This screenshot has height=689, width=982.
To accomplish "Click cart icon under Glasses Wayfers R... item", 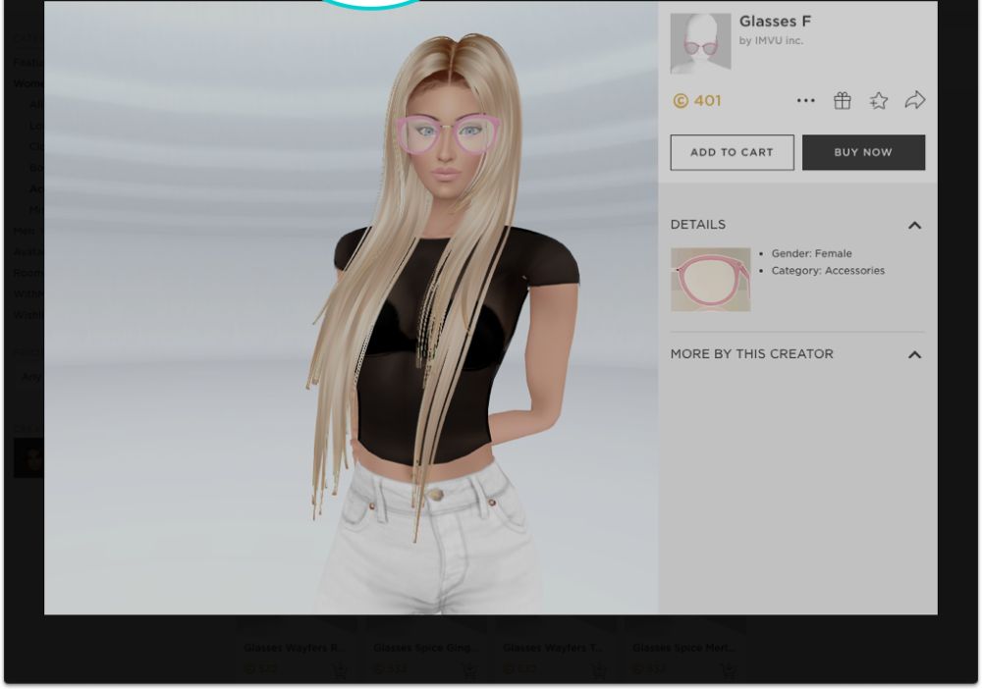I will (339, 670).
